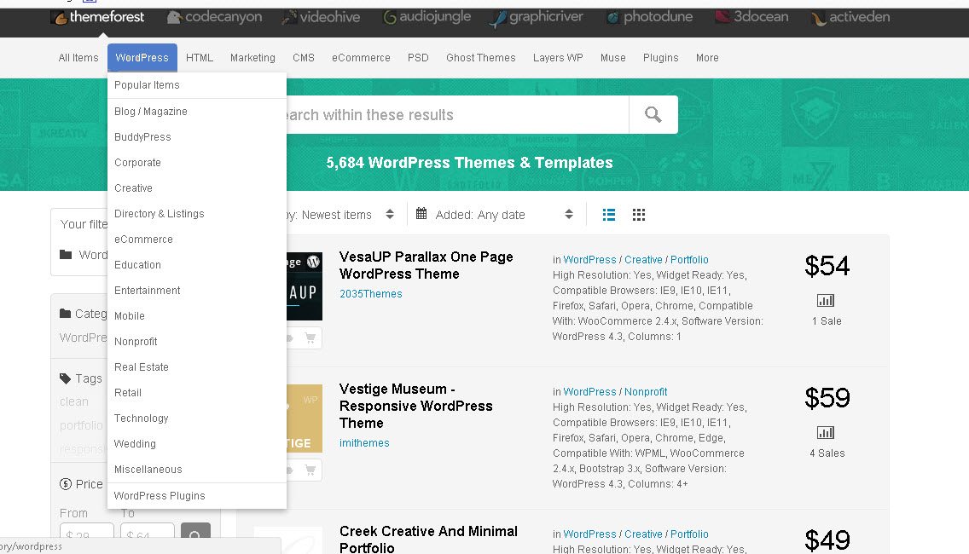Open the VesaUP theme thumbnail
The width and height of the screenshot is (969, 554).
(305, 286)
